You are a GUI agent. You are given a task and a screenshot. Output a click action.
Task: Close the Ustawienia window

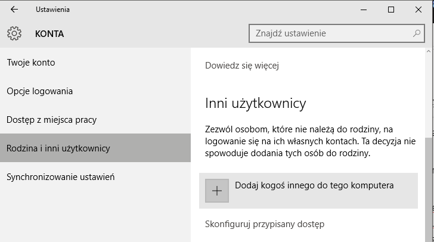[x=418, y=10]
